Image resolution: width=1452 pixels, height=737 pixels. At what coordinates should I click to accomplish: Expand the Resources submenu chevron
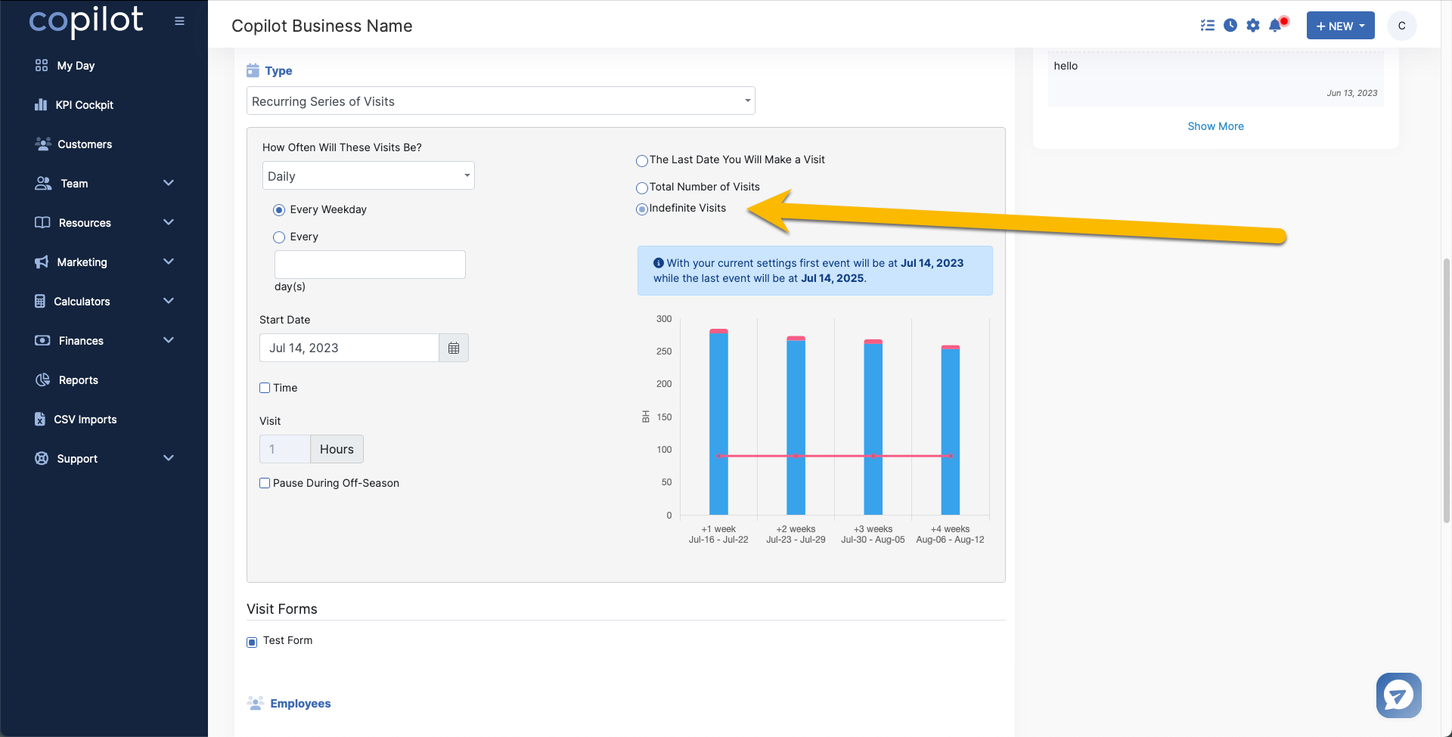click(169, 222)
